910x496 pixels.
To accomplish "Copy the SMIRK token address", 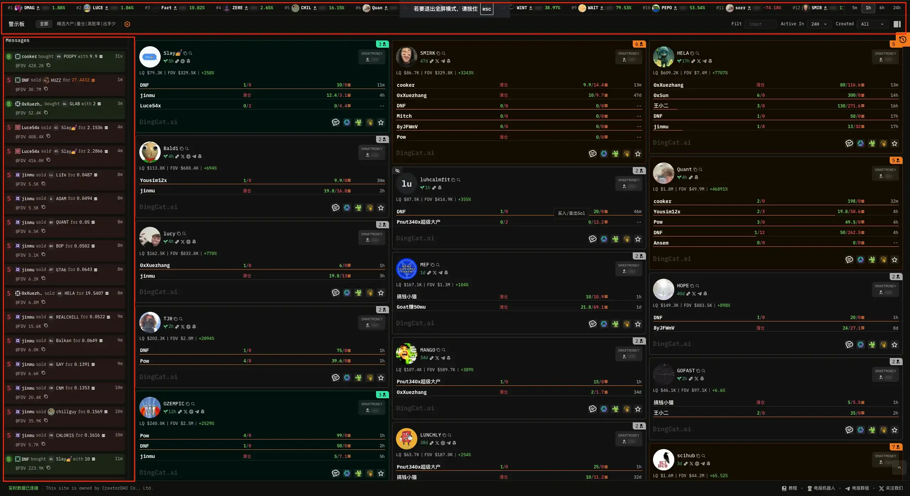I will click(438, 53).
